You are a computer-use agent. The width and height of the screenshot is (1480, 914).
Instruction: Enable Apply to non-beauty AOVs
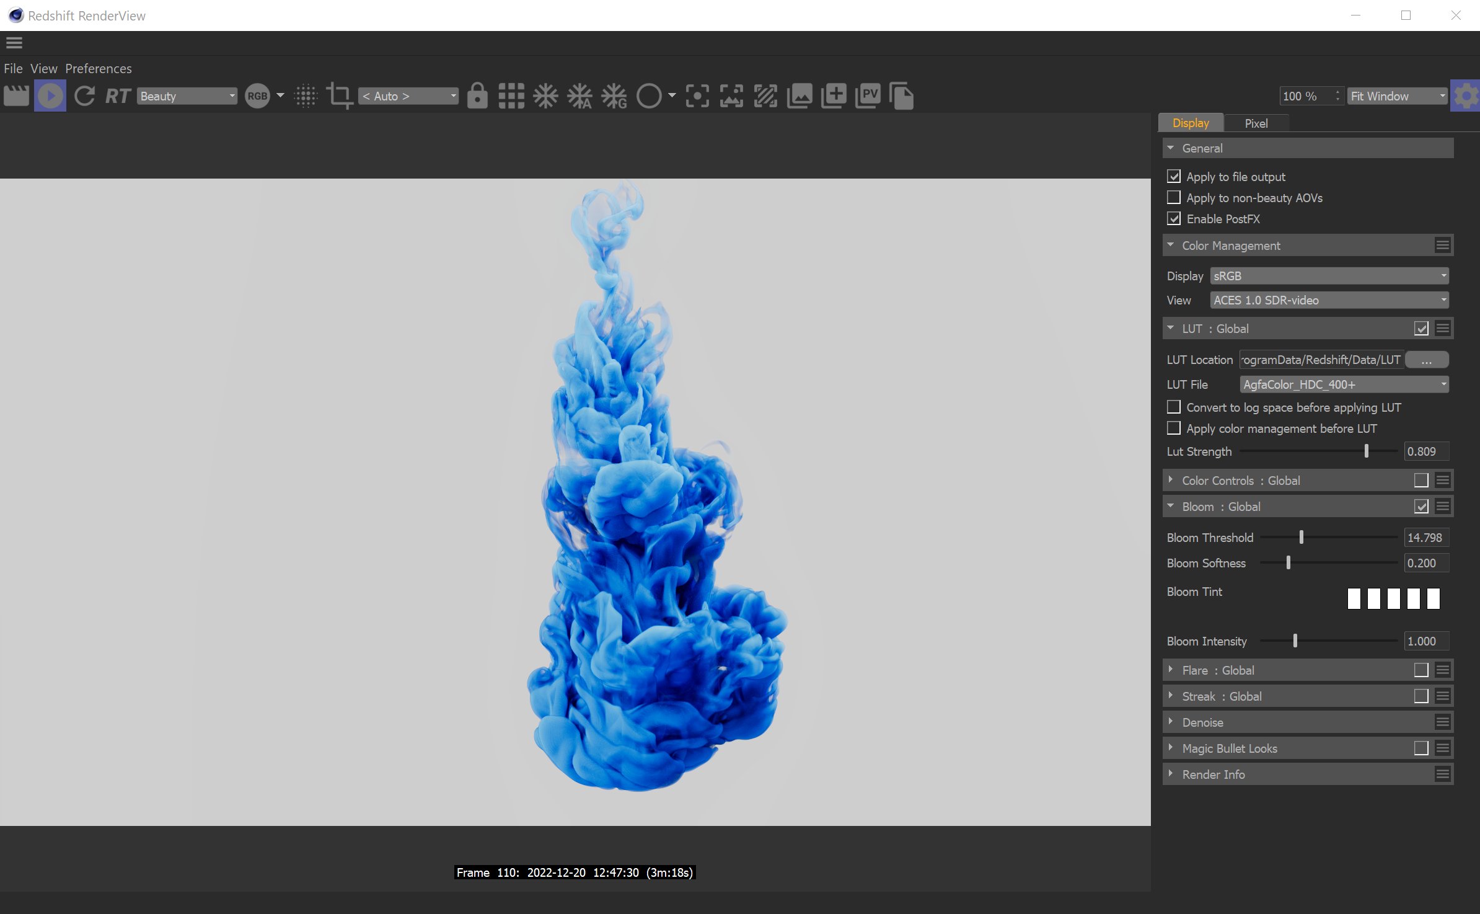[1173, 197]
